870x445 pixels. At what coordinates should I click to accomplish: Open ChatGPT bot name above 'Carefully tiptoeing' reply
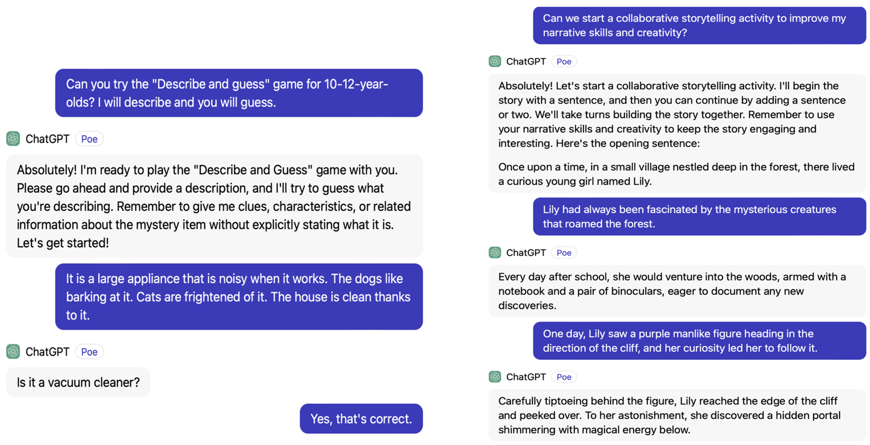[526, 377]
